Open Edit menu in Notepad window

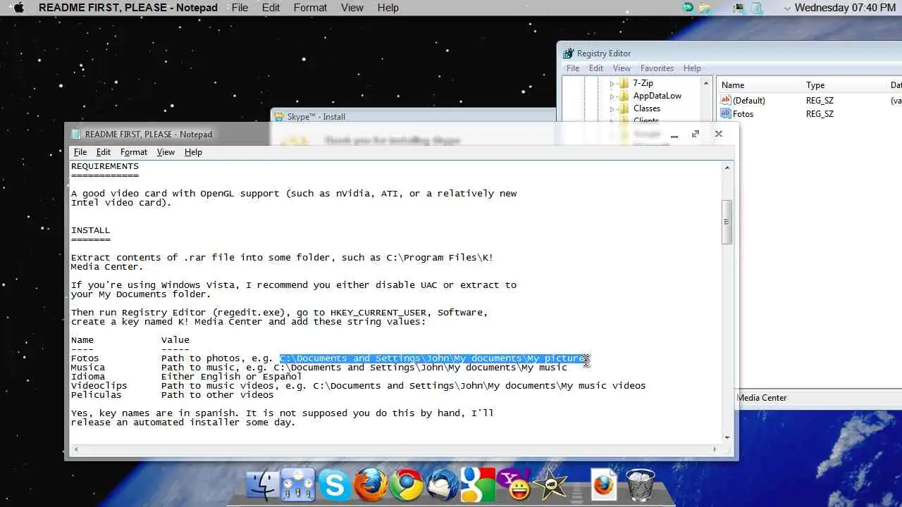click(104, 152)
